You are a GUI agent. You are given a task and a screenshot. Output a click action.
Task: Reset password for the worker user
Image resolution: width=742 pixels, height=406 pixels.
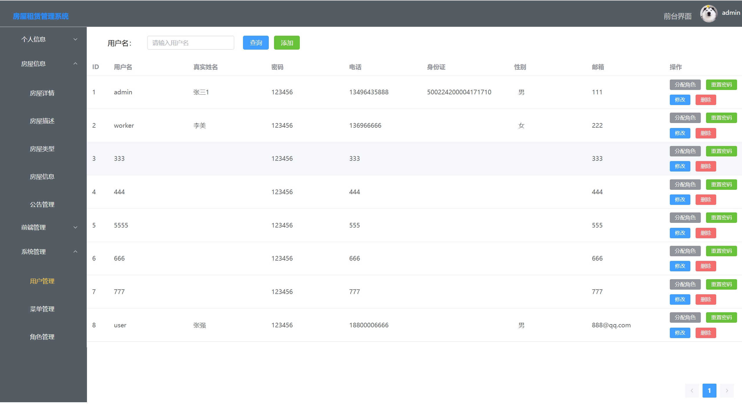pos(721,118)
